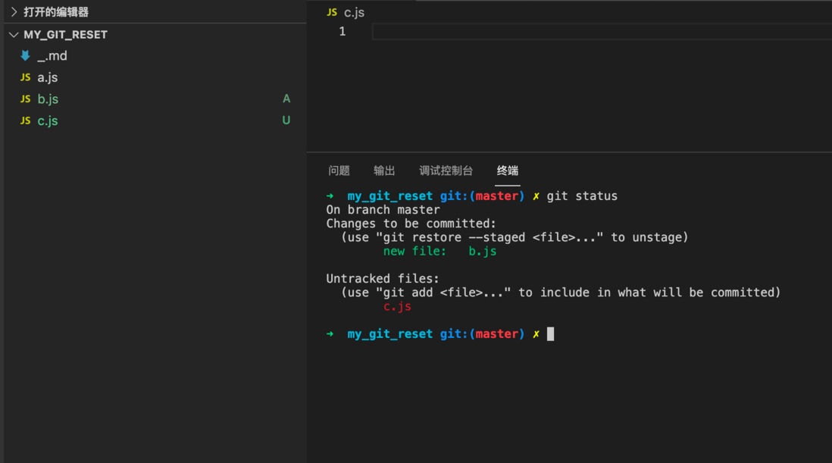Click the JS icon beside c.js in explorer
Image resolution: width=832 pixels, height=463 pixels.
click(x=25, y=121)
